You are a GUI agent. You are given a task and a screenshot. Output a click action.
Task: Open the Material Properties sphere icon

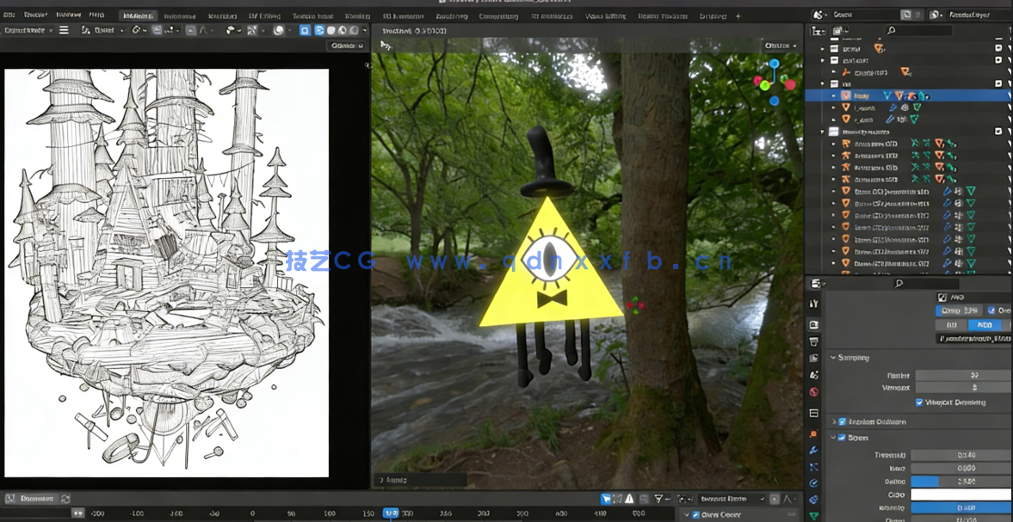point(813,518)
